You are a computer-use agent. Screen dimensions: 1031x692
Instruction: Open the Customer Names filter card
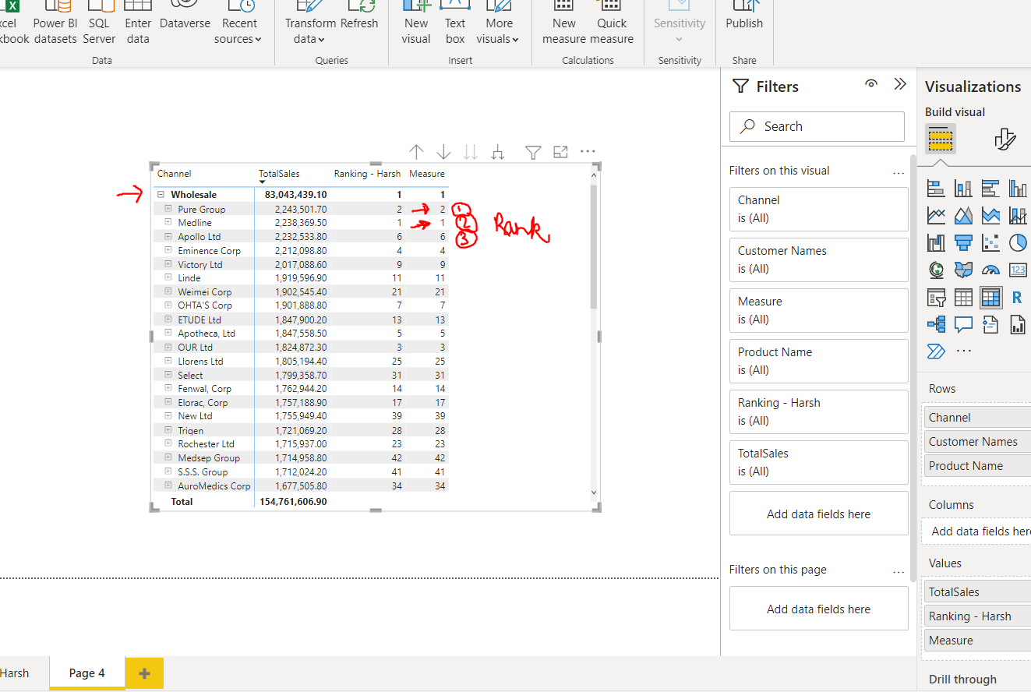tap(819, 259)
